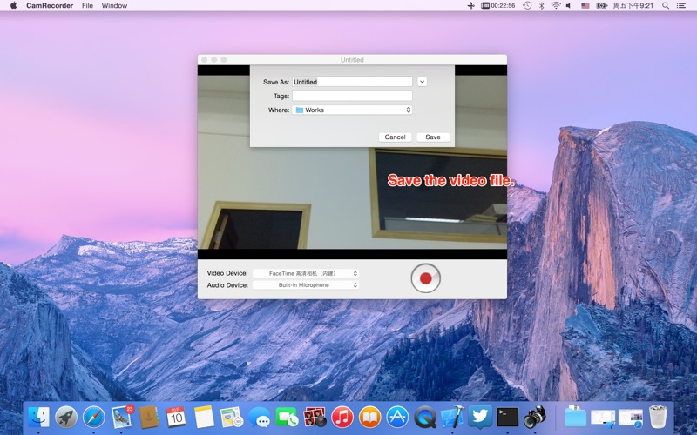Open Contacts from the dock

(x=149, y=418)
